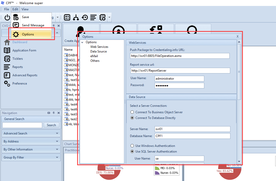Click the NGO row icon in list
Screen dimensions: 276x181
coord(66,60)
